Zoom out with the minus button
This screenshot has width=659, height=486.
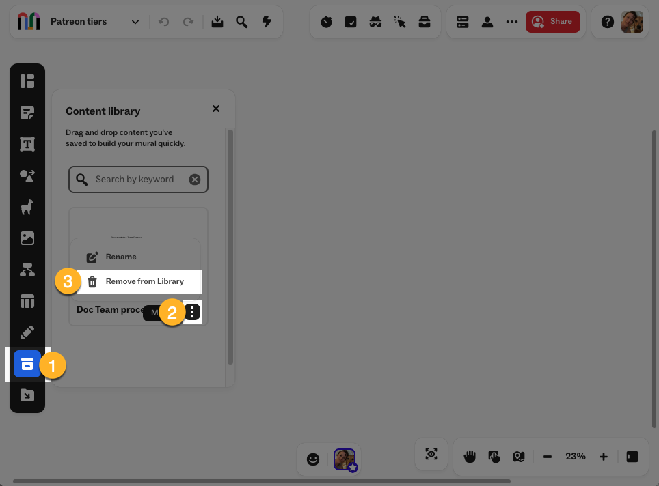click(x=547, y=457)
